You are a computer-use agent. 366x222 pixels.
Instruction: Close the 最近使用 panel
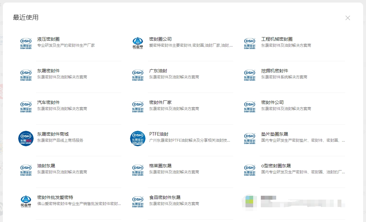(347, 18)
